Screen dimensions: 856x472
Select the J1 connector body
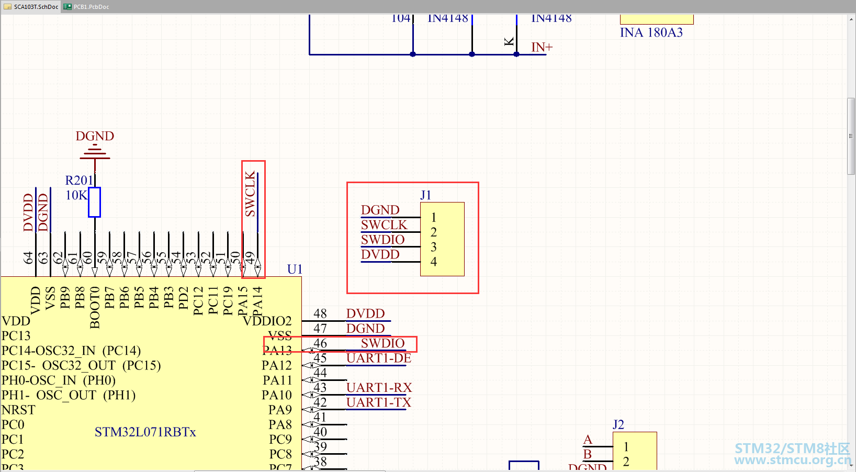(x=442, y=239)
